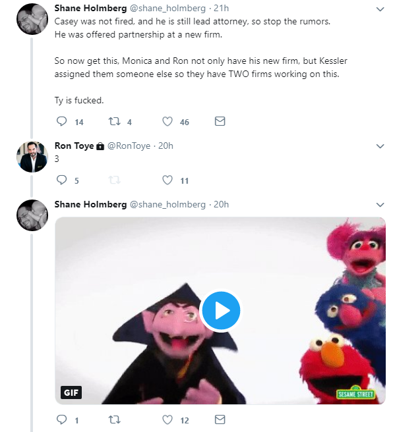Send first tweet via direct message envelope

(x=220, y=121)
